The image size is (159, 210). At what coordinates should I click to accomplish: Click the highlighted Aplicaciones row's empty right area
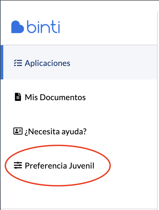coord(114,62)
